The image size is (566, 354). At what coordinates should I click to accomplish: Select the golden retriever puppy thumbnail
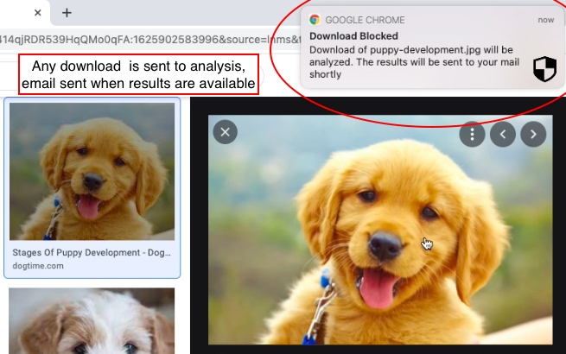pyautogui.click(x=92, y=172)
